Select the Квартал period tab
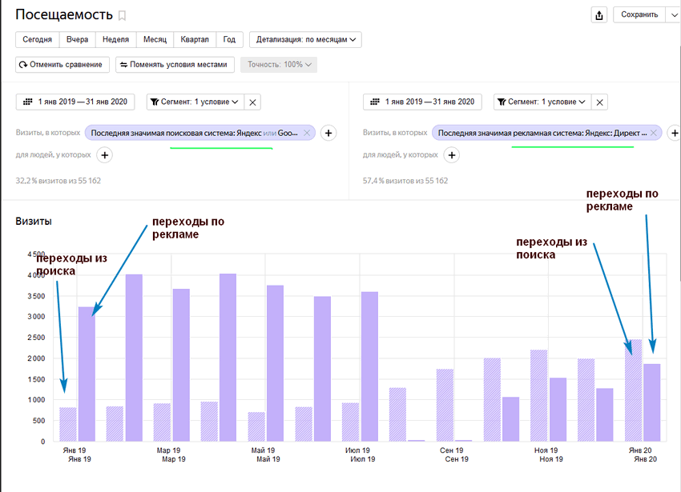This screenshot has height=492, width=681. 195,39
